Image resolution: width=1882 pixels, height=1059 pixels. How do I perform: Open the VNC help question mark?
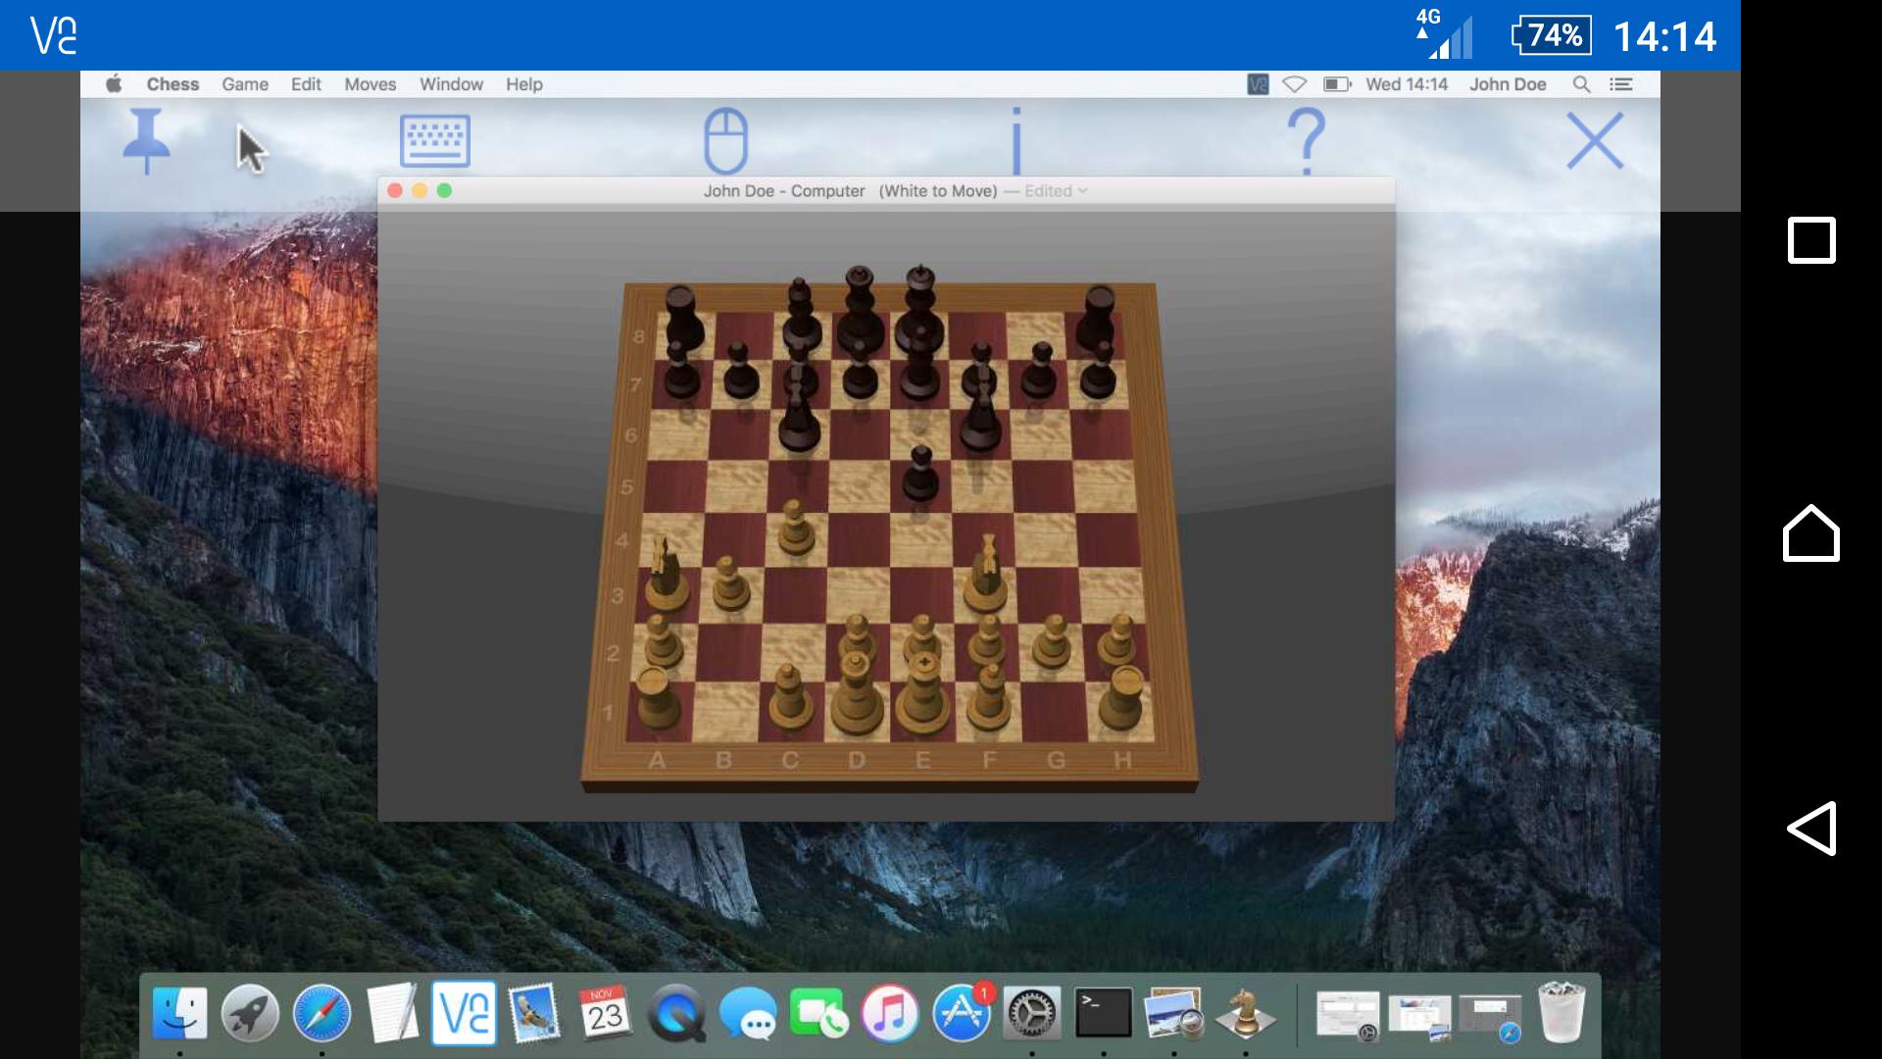click(x=1306, y=140)
